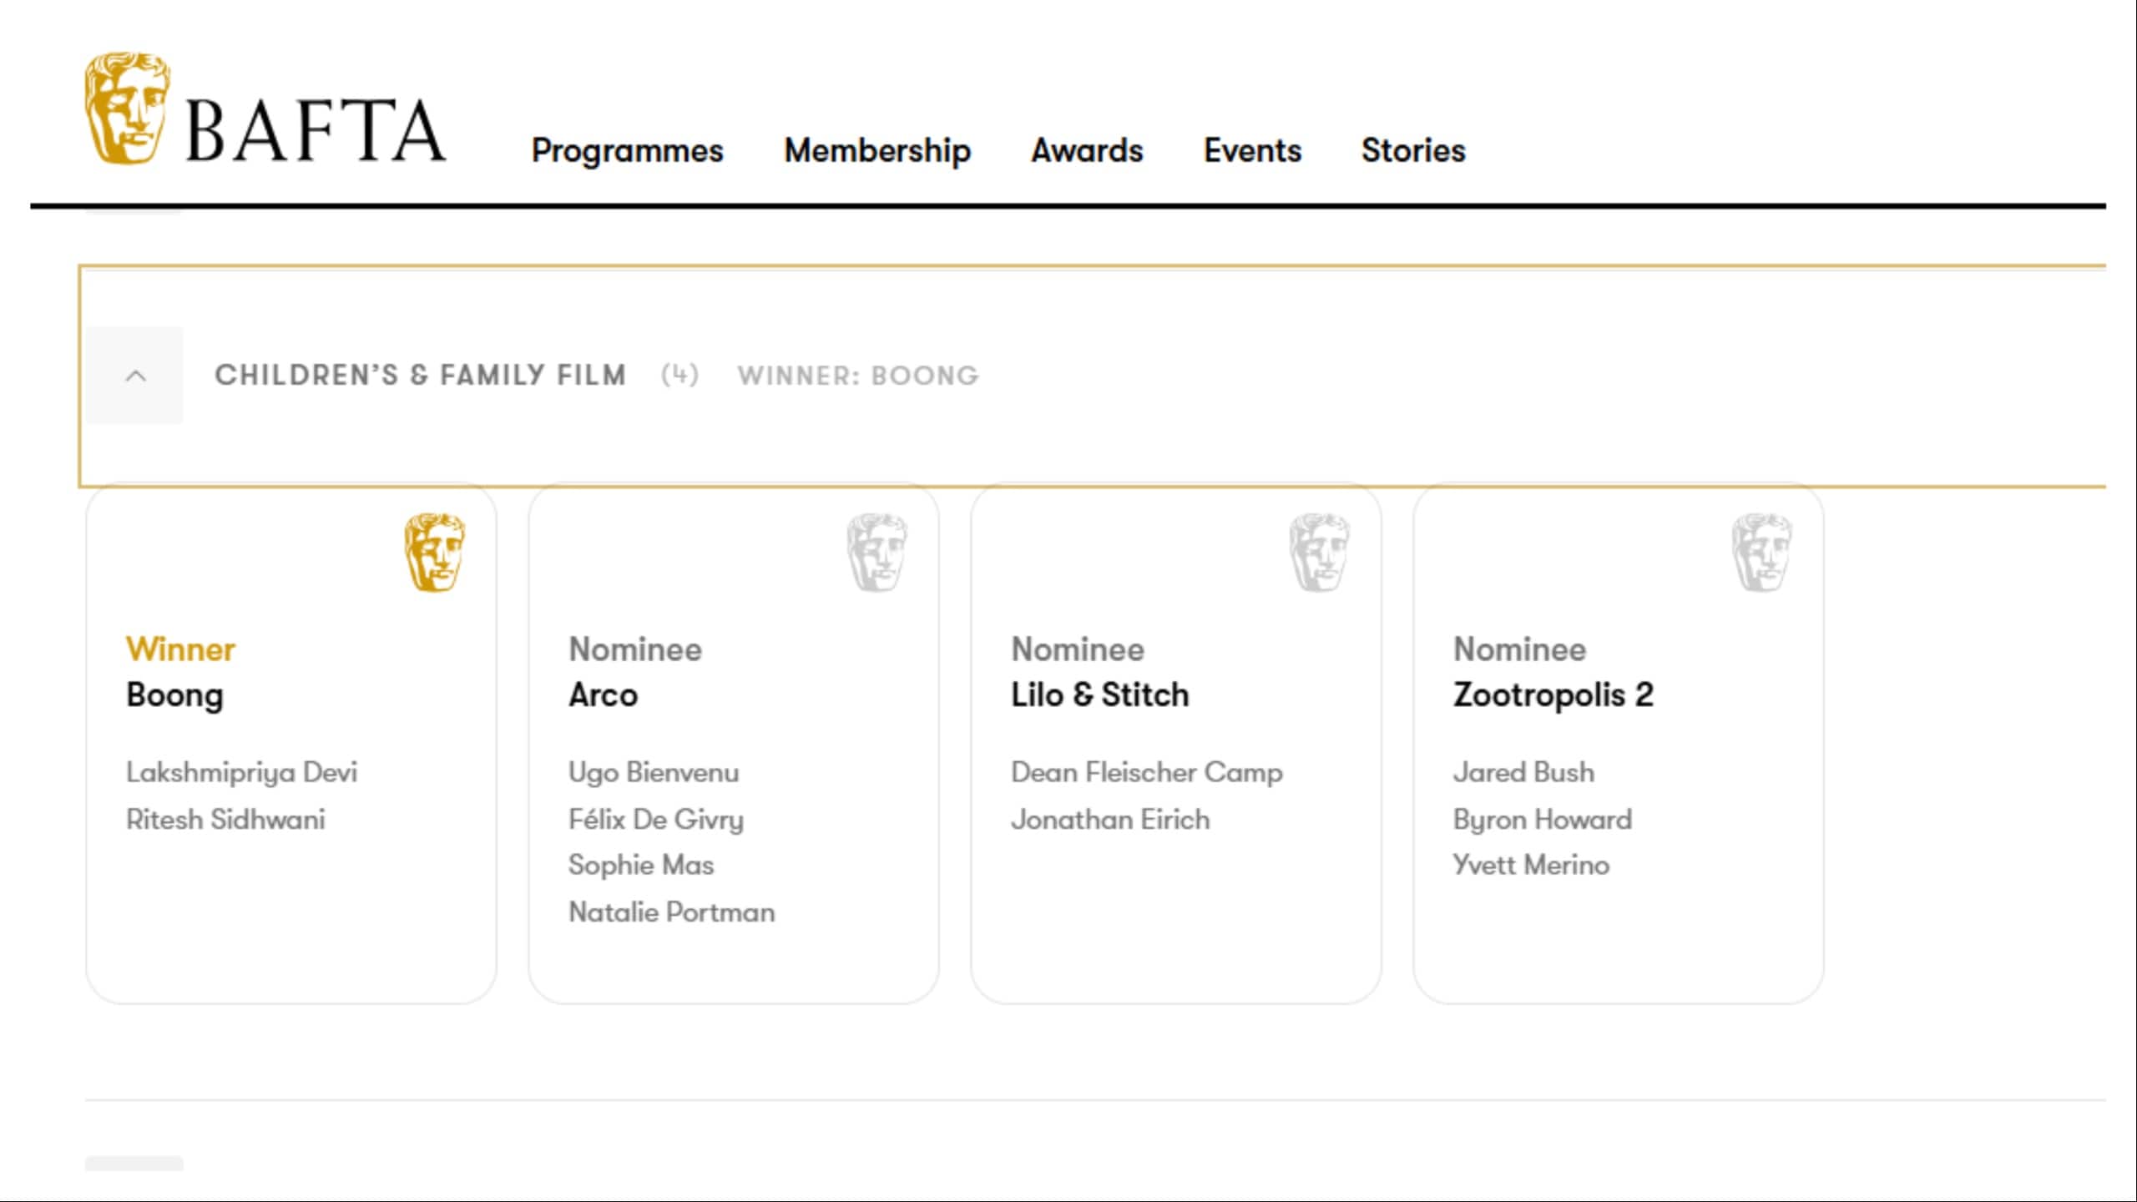The width and height of the screenshot is (2137, 1202).
Task: Click the gold mask icon on Boong card
Action: pos(434,553)
